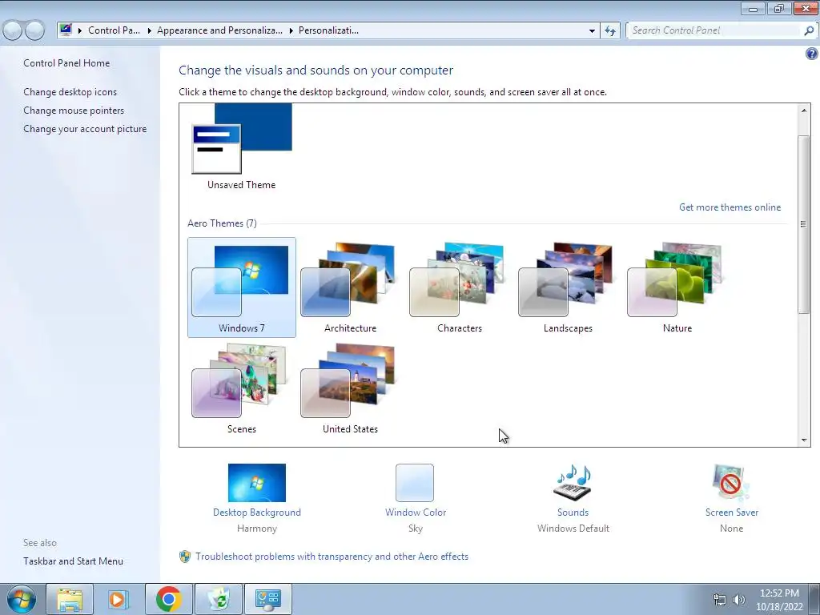Click the Windows Default sounds text
This screenshot has height=615, width=820.
[573, 529]
